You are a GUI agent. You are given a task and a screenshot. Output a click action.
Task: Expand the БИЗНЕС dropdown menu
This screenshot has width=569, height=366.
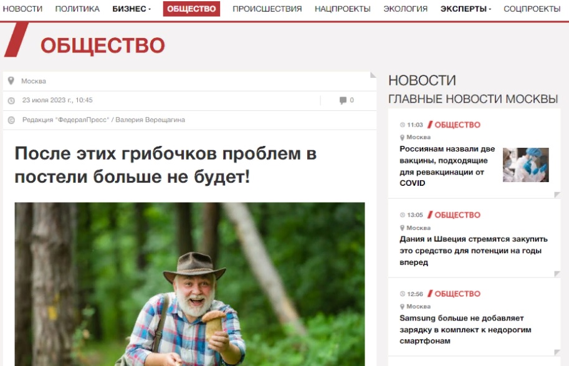coord(131,9)
